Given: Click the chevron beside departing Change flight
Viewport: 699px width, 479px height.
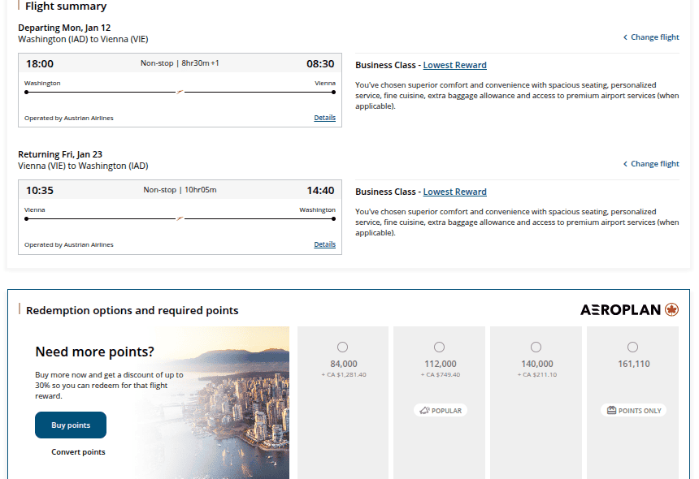Looking at the screenshot, I should pos(625,37).
